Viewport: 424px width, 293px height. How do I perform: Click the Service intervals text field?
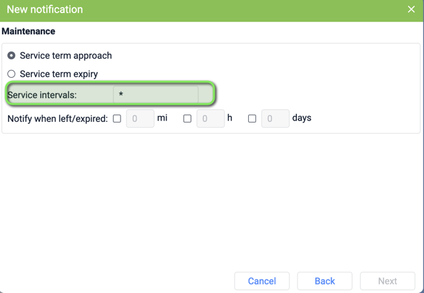(x=156, y=95)
